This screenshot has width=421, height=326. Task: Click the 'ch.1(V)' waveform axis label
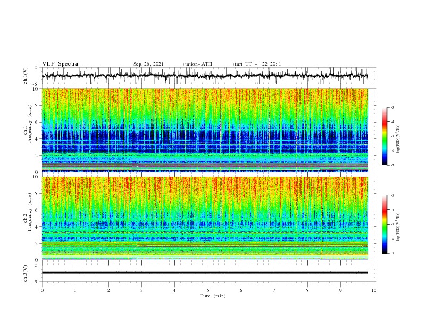coord(26,76)
